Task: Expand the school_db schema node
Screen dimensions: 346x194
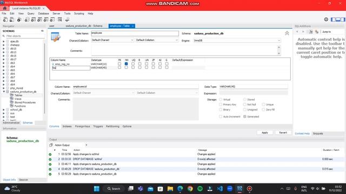Action: (4, 110)
